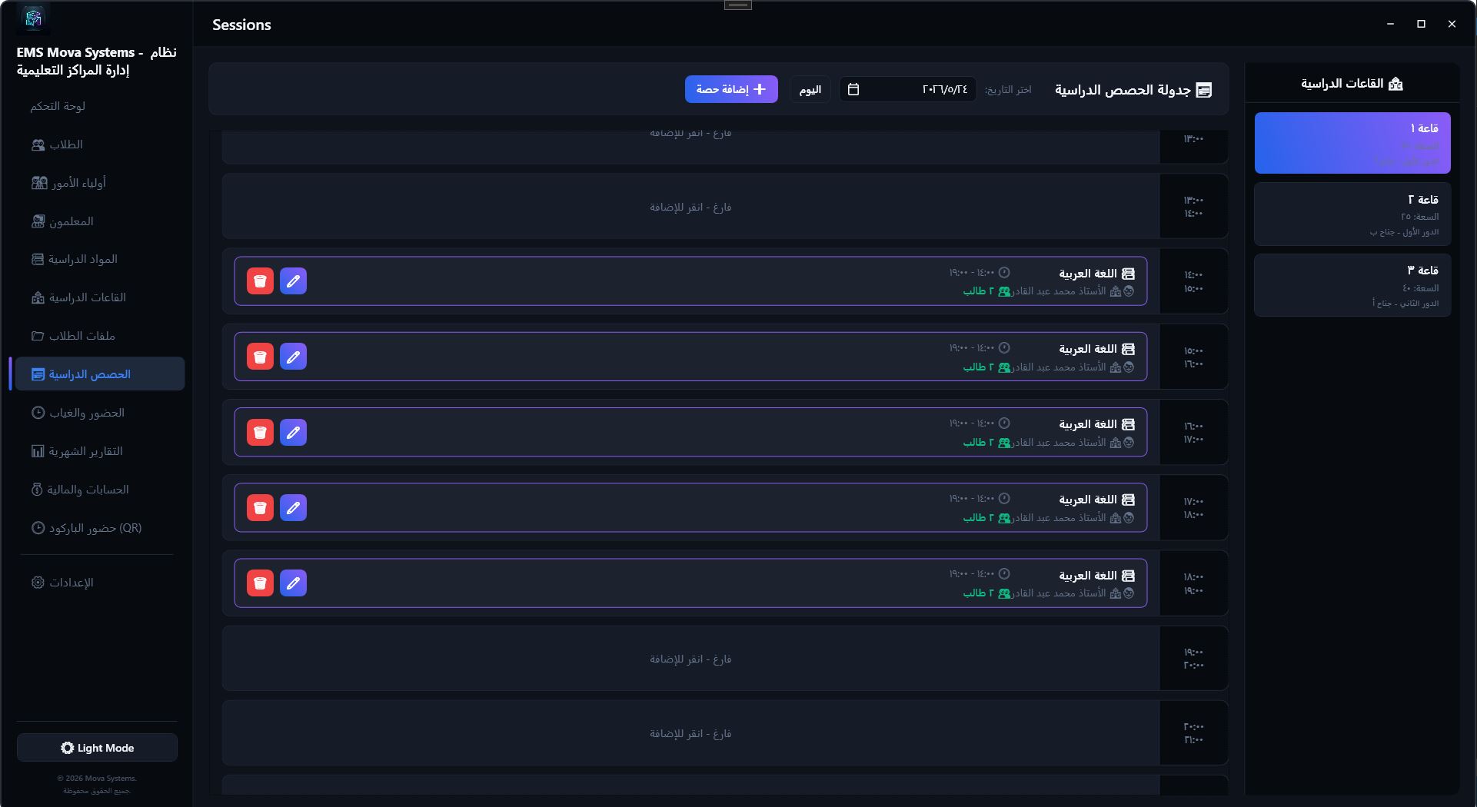Add session in empty 19:00–20:00 slot

690,659
